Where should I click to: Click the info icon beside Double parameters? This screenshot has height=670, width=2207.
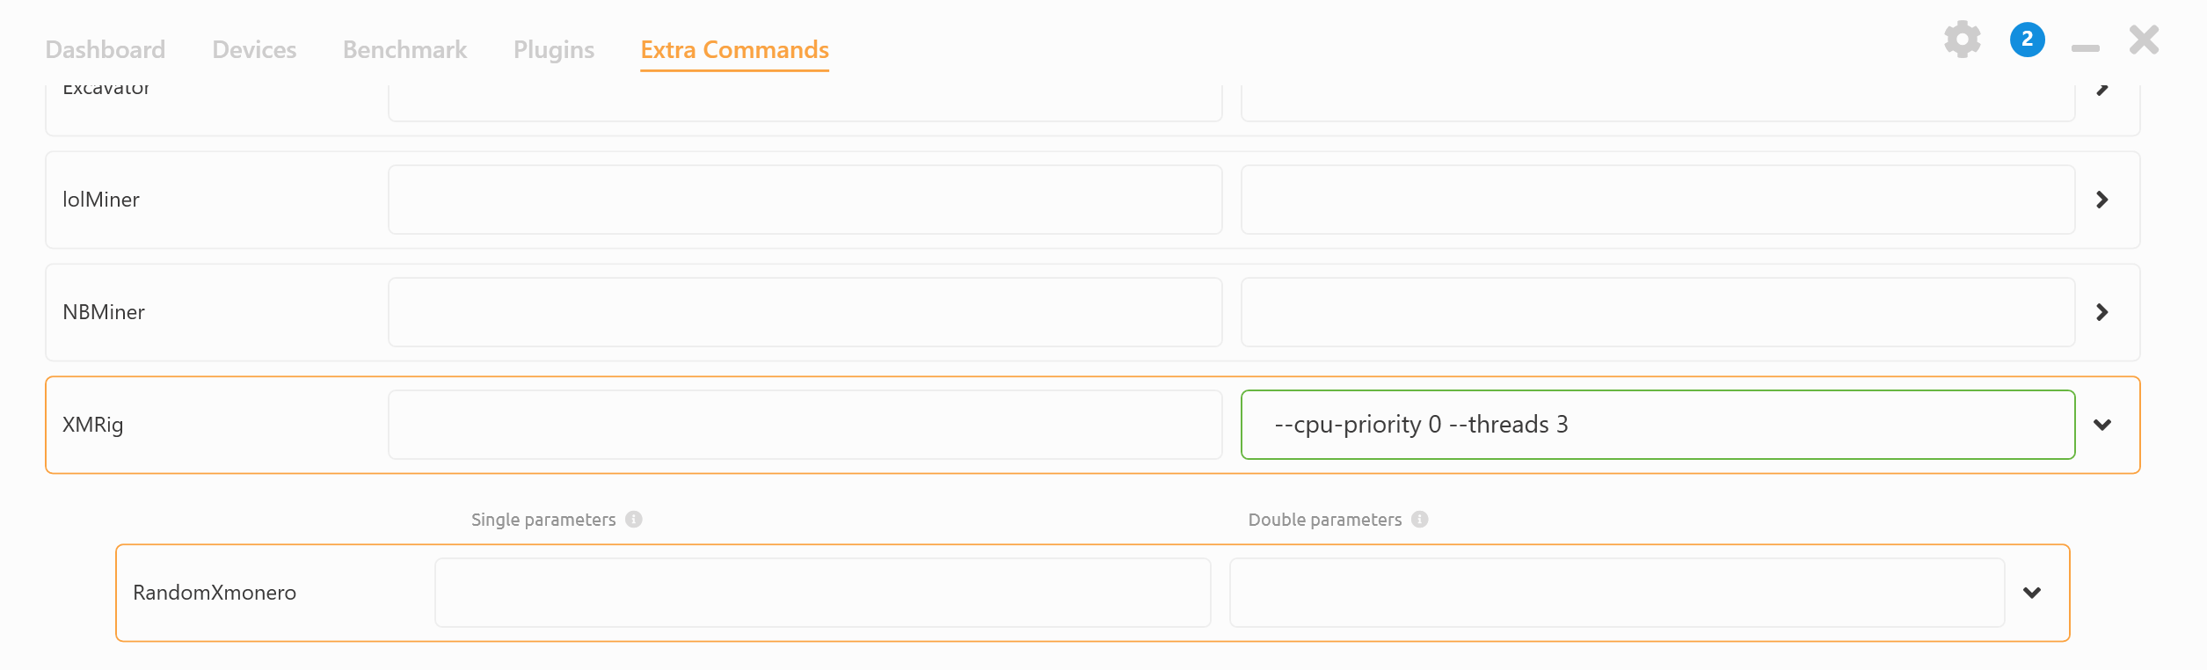point(1419,519)
